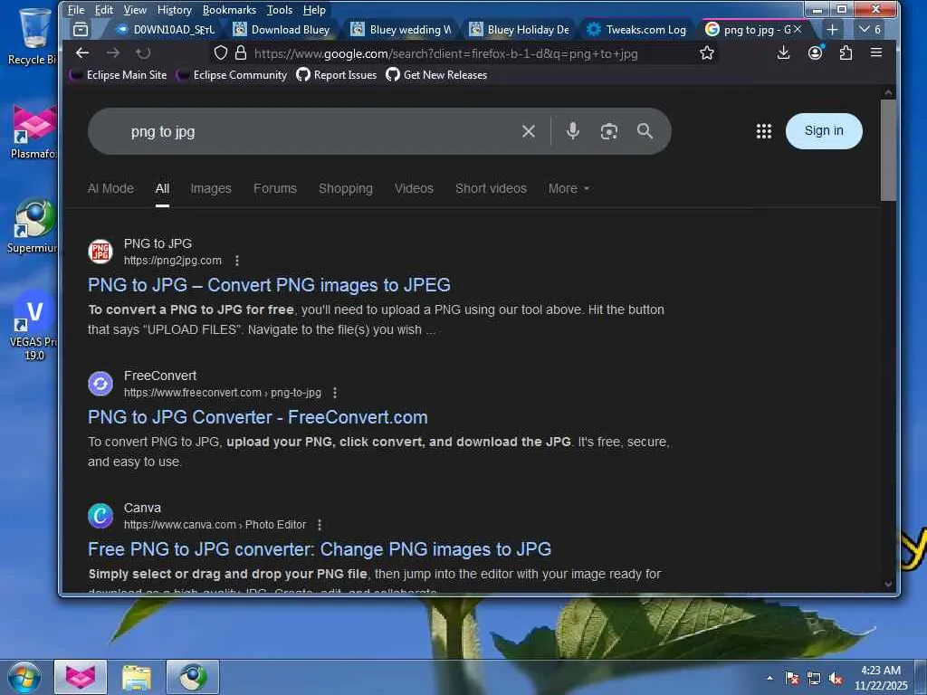Open the Tools menu
927x695 pixels.
tap(280, 10)
